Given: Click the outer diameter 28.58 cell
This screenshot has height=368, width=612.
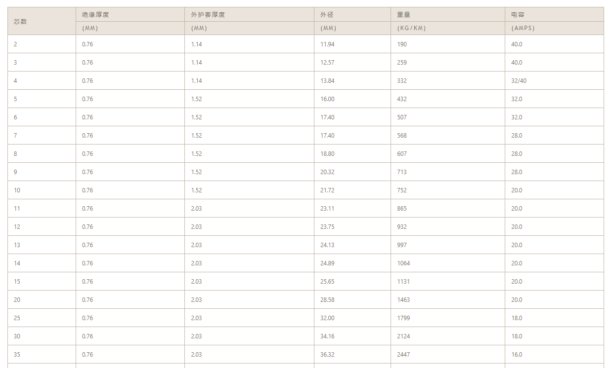Looking at the screenshot, I should click(x=327, y=300).
